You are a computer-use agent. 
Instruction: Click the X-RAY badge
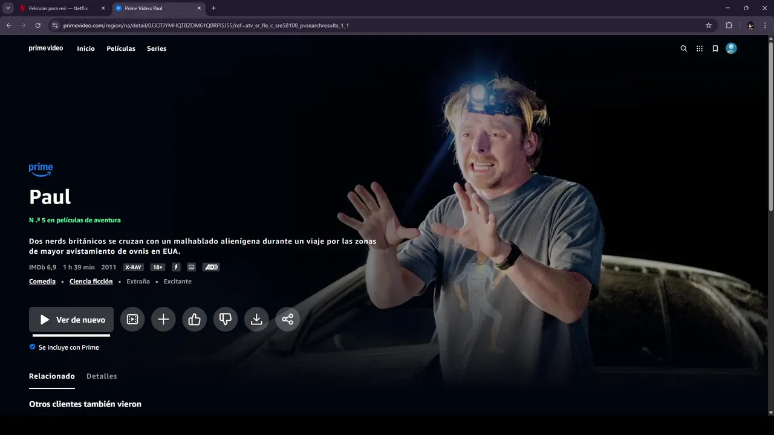[133, 267]
